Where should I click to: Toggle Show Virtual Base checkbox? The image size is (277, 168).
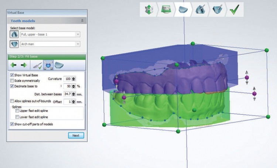[12, 75]
